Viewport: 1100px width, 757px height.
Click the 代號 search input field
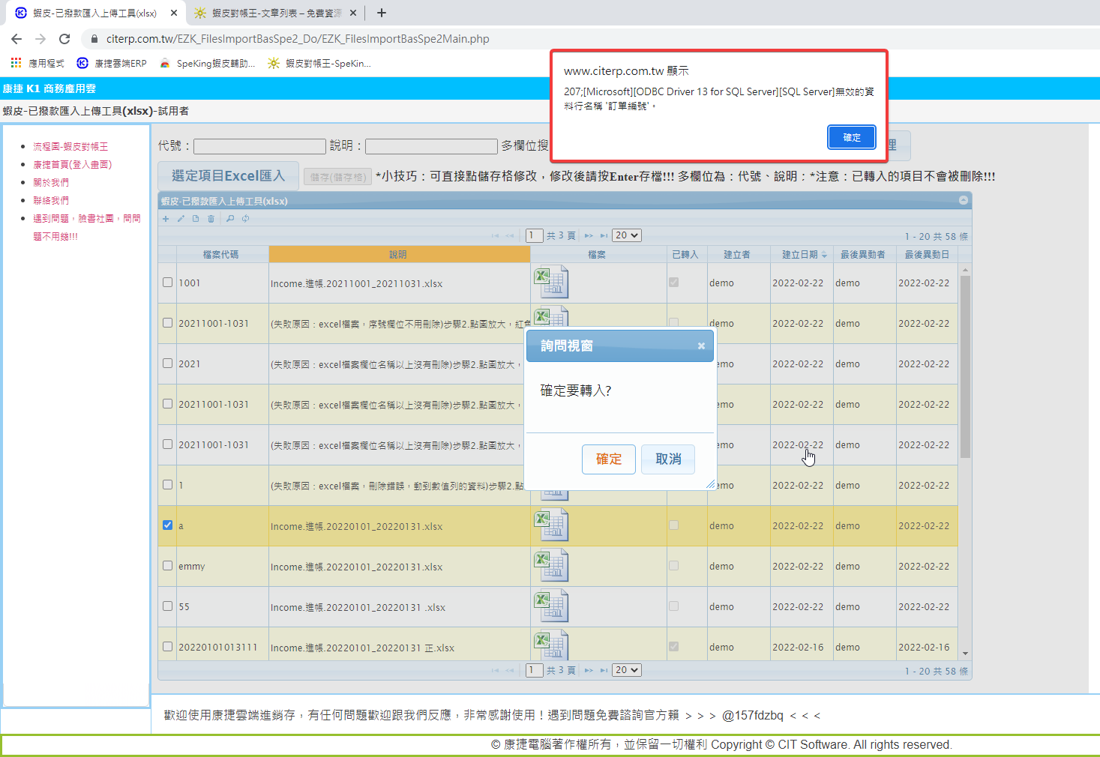point(259,146)
